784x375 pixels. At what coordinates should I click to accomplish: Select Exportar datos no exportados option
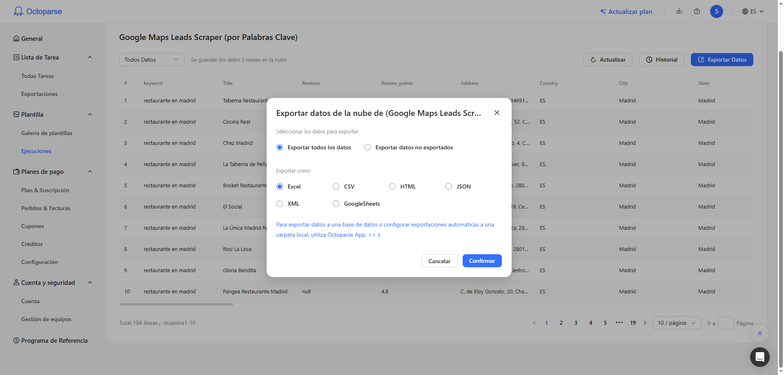tap(367, 147)
